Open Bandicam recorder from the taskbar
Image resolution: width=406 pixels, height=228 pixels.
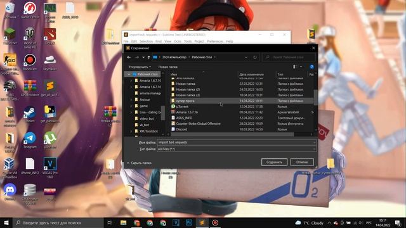pyautogui.click(x=215, y=222)
